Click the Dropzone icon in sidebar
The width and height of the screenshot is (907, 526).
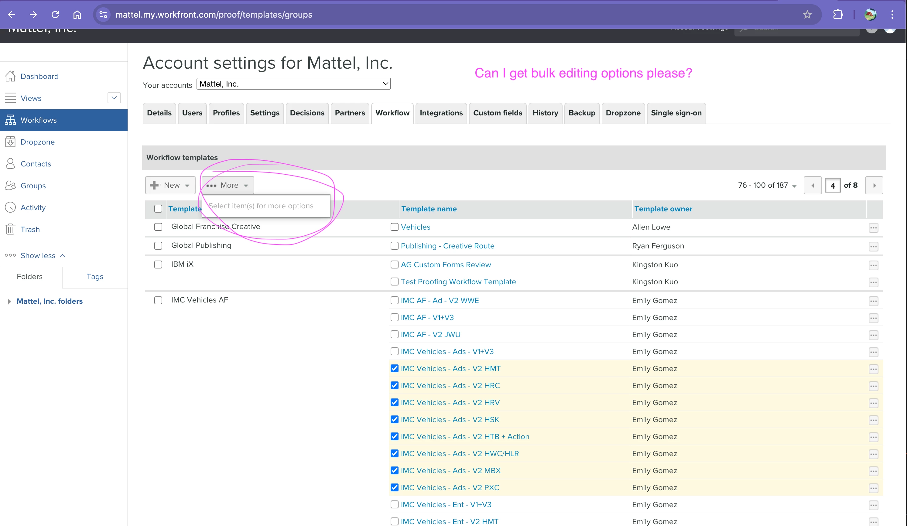[10, 142]
